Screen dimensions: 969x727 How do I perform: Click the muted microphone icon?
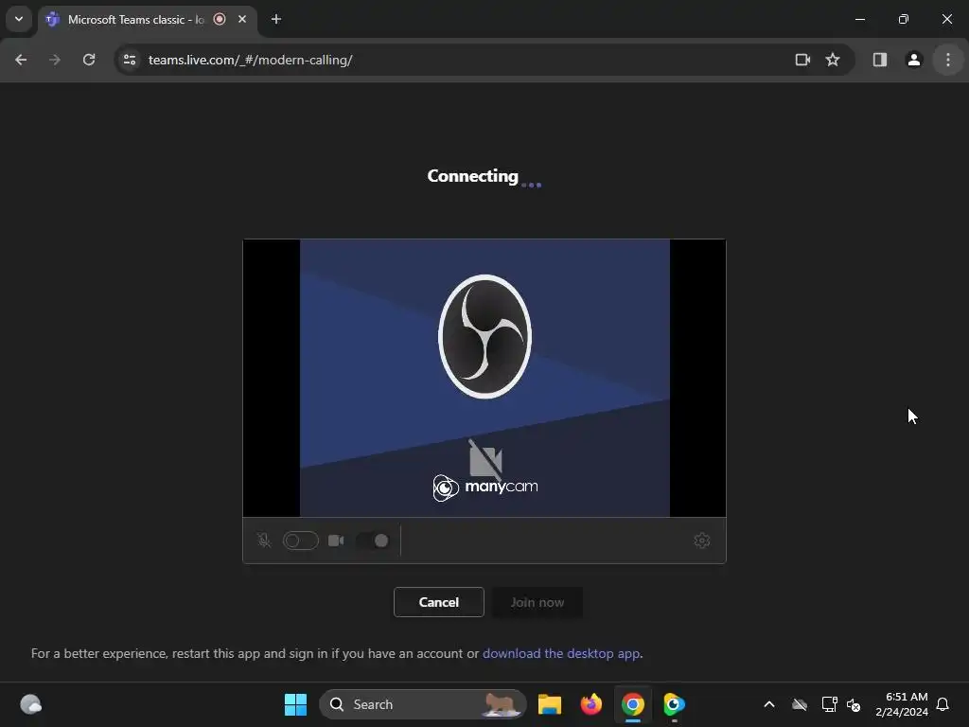(x=264, y=541)
